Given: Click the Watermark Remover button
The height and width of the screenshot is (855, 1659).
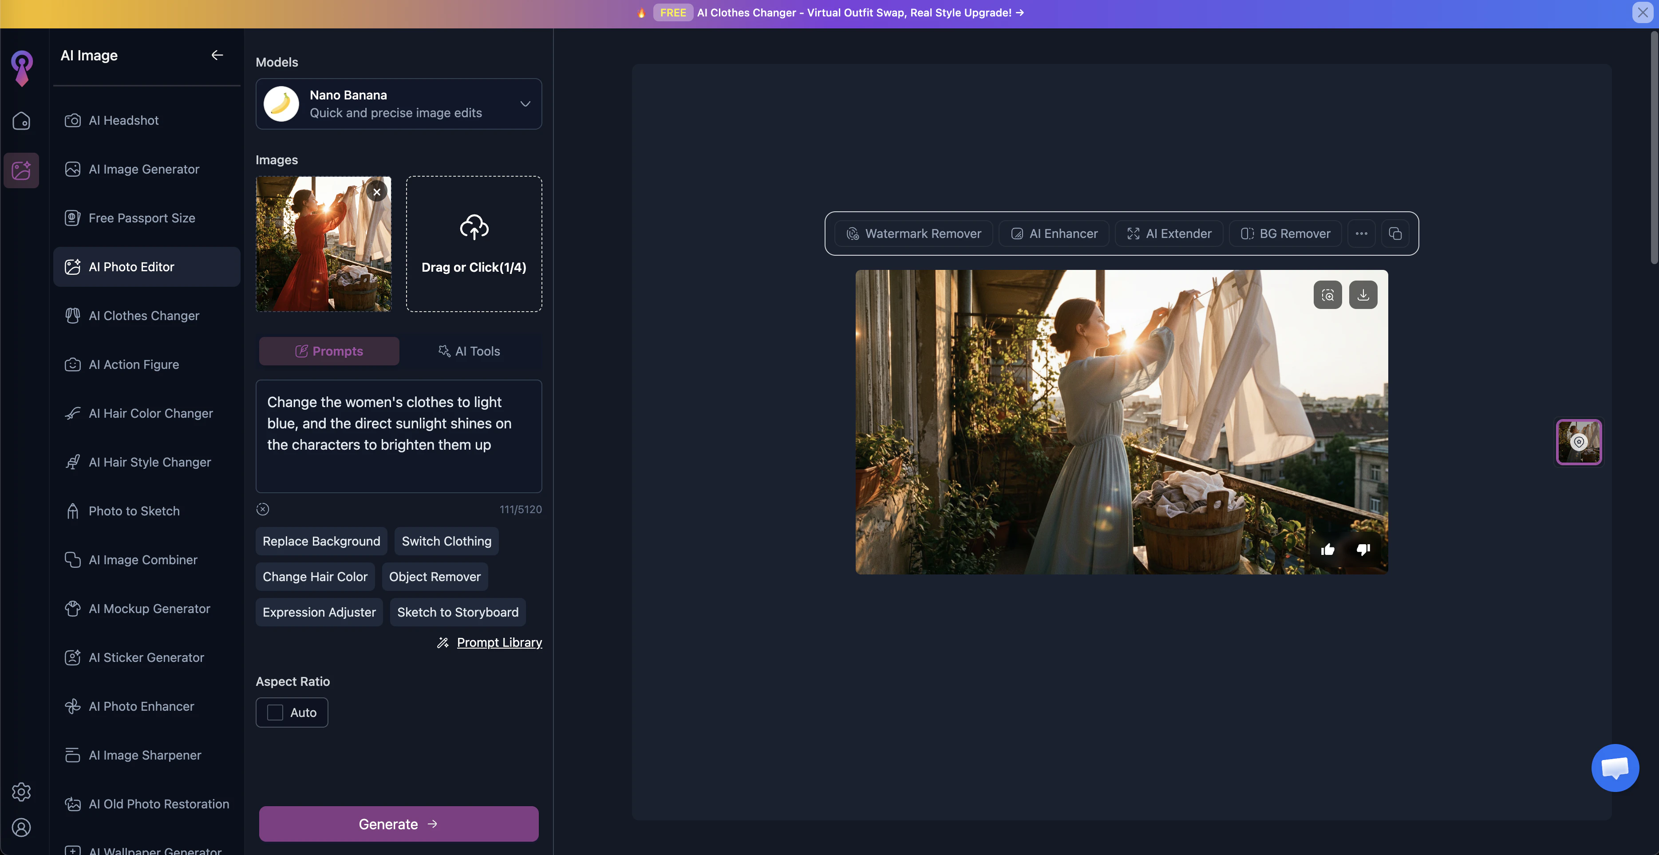Looking at the screenshot, I should pyautogui.click(x=913, y=234).
